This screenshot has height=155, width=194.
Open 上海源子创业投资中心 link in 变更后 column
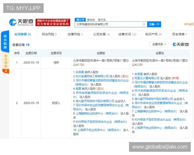(x=156, y=128)
